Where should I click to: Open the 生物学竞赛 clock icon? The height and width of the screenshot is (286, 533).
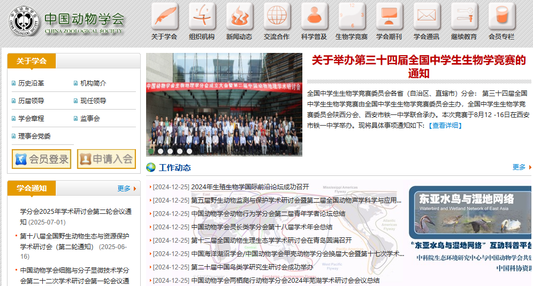coord(352,17)
